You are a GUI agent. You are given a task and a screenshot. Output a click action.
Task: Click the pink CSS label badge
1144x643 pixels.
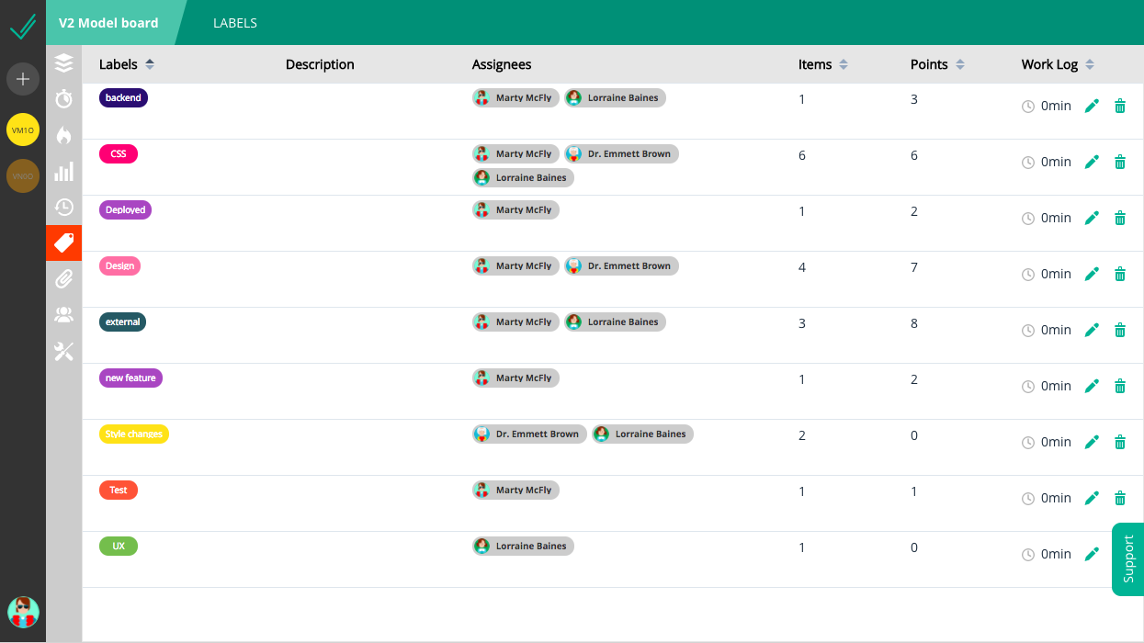click(x=119, y=153)
